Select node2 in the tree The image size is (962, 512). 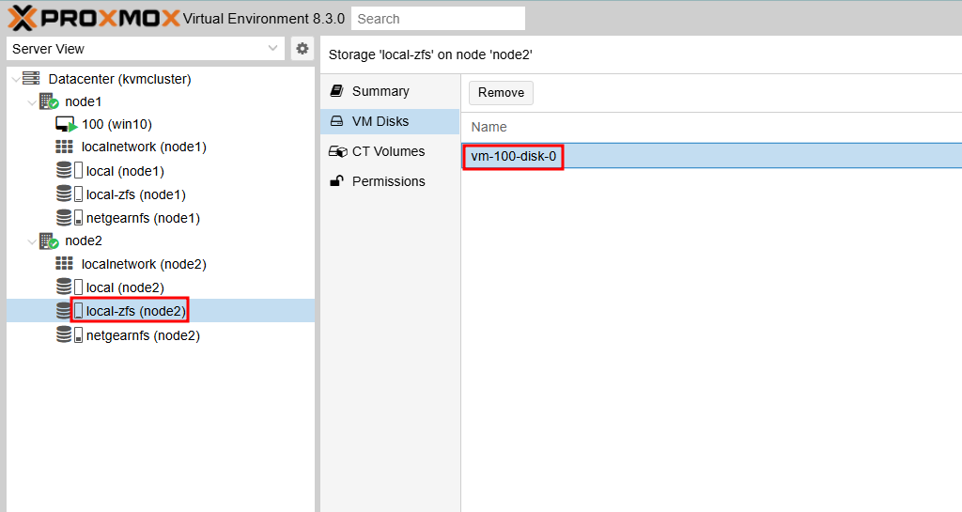[84, 241]
